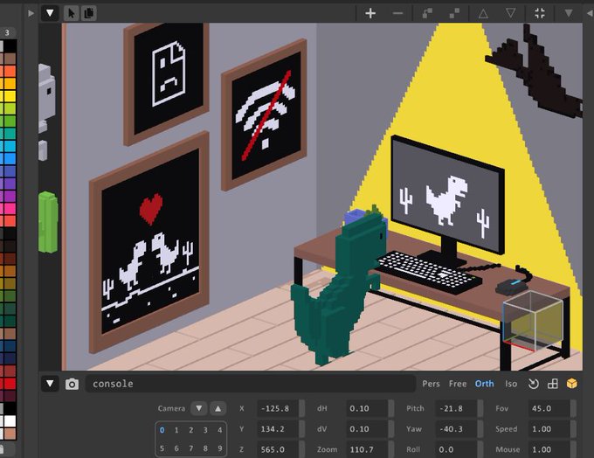
Task: Edit the Fov 45.0 field
Action: 549,408
